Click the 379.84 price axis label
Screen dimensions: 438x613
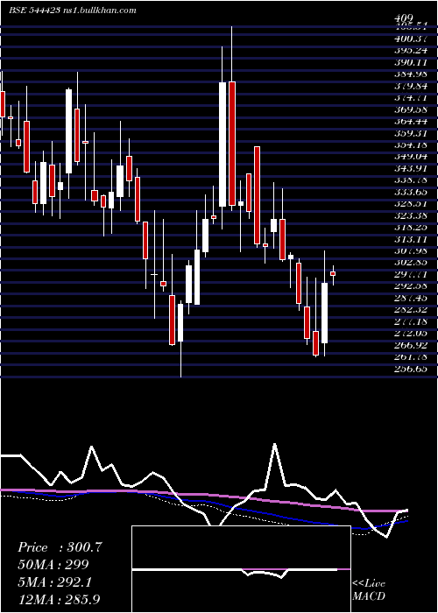(411, 86)
